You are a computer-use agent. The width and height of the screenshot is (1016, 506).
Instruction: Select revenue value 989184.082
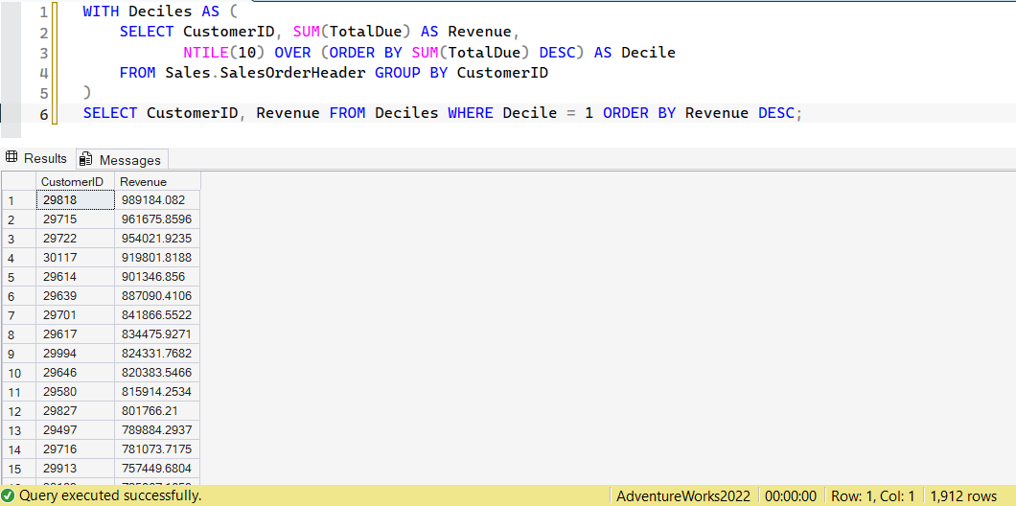(x=157, y=200)
